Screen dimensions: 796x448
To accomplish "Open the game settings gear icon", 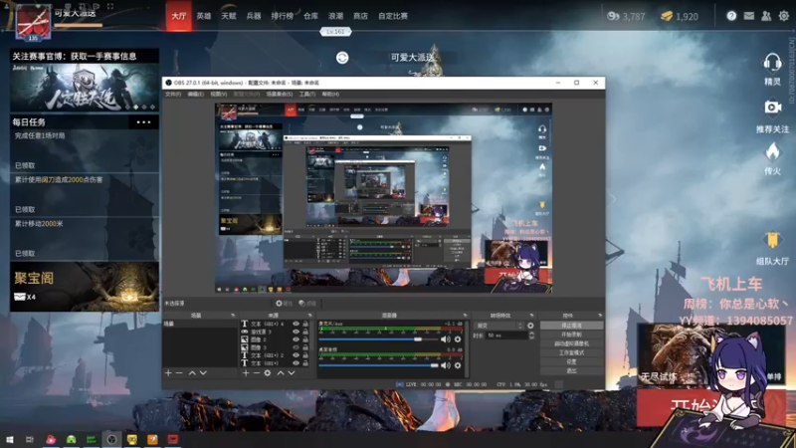I will (784, 16).
